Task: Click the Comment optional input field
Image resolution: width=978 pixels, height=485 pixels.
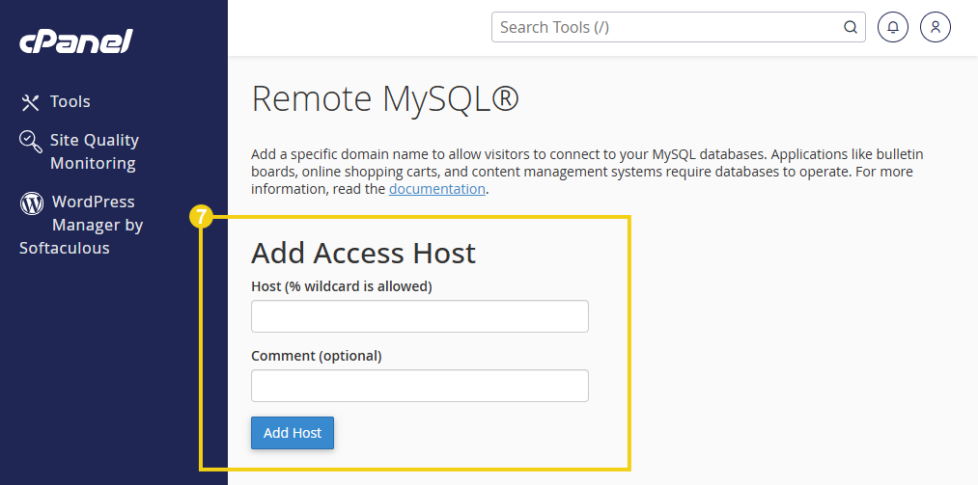Action: coord(420,386)
